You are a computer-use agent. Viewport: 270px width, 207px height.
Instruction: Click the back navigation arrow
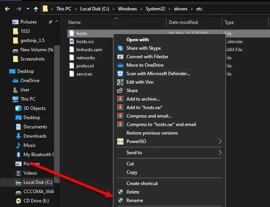point(7,9)
